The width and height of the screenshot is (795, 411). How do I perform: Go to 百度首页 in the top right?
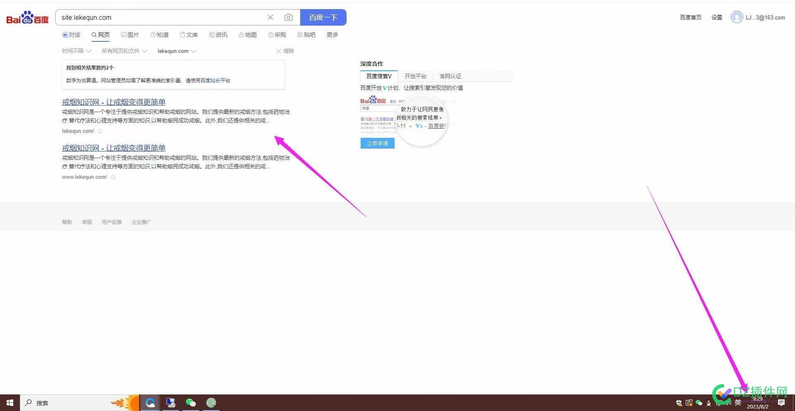coord(691,17)
